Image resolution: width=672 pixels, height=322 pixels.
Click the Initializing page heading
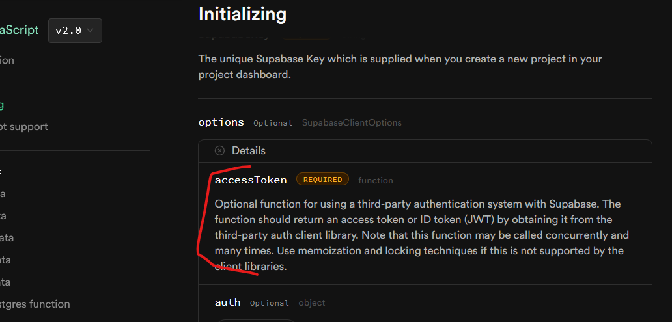click(242, 14)
